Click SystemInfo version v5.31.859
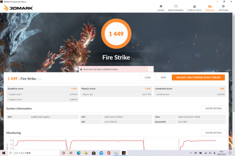235x156 pixels. click(183, 122)
